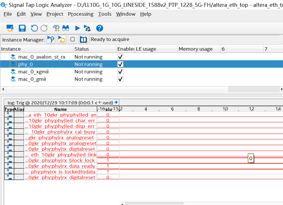Open Help with the question mark icon
This screenshot has width=283, height=205.
tap(99, 28)
